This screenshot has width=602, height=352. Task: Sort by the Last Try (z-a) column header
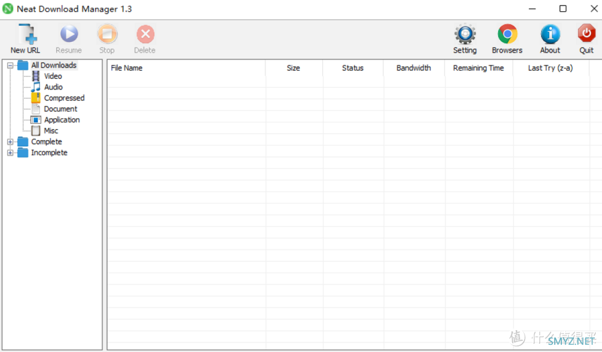551,68
